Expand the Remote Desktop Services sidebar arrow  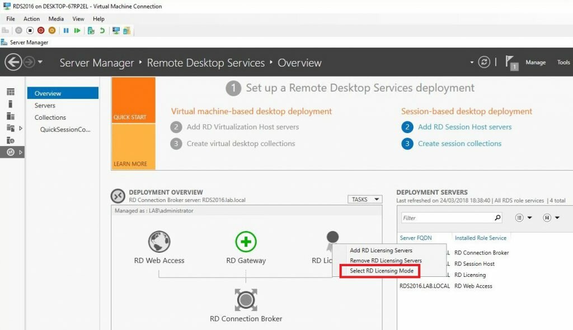point(21,152)
